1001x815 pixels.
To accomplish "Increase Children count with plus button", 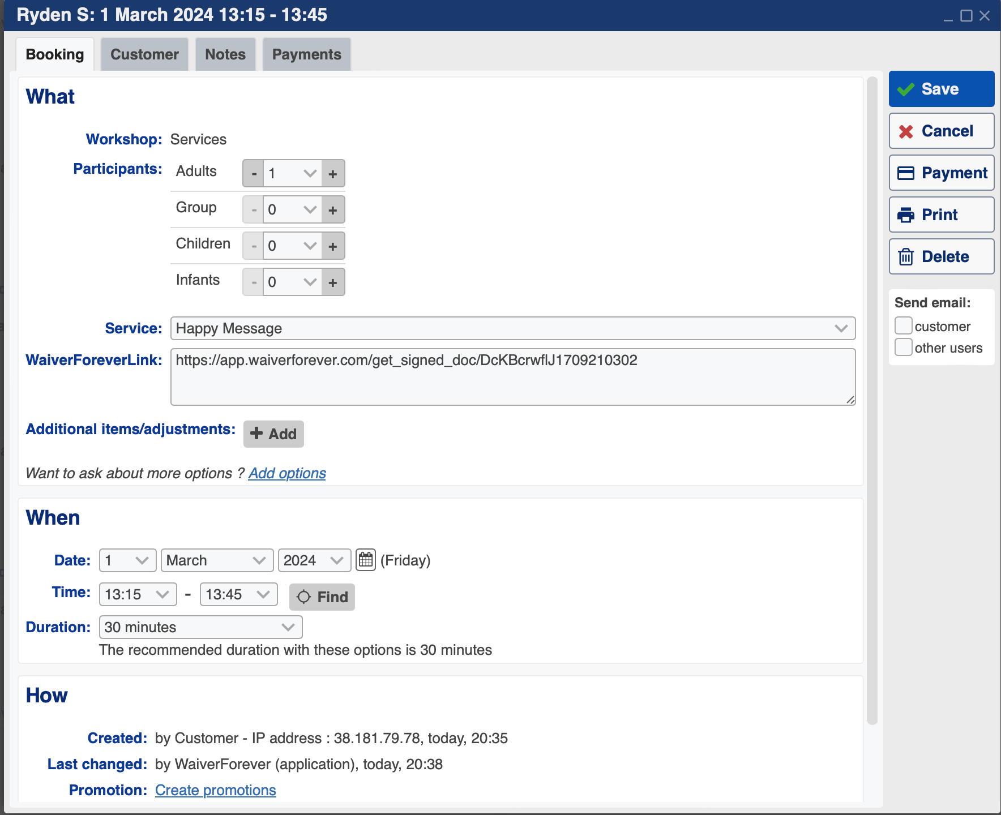I will (x=333, y=246).
